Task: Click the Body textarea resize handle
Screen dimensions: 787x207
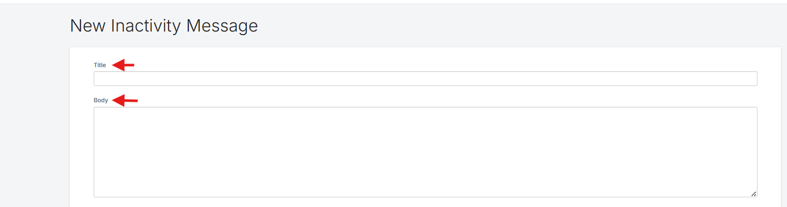Action: 753,193
